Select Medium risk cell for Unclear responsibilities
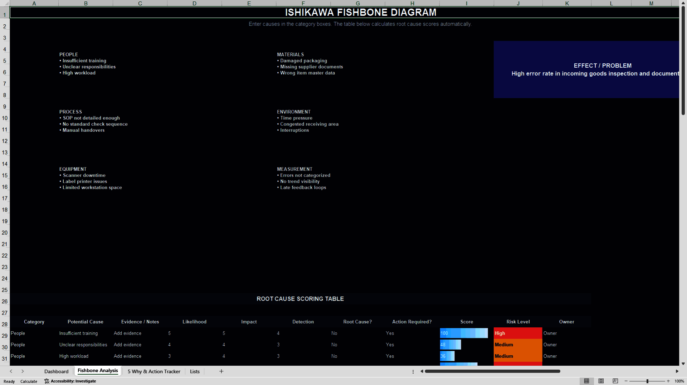This screenshot has height=385, width=687. (518, 345)
